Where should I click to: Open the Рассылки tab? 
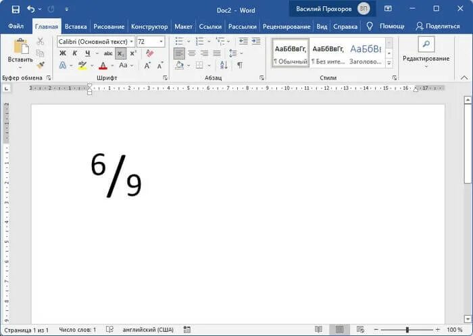coord(242,26)
